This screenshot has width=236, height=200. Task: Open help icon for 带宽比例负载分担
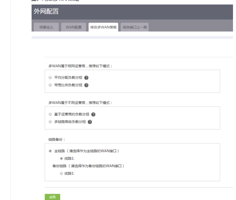point(86,85)
